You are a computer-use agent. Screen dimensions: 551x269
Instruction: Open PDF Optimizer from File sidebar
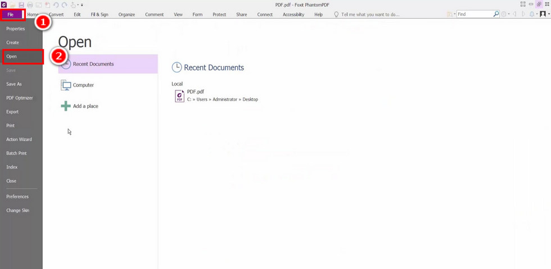(20, 98)
